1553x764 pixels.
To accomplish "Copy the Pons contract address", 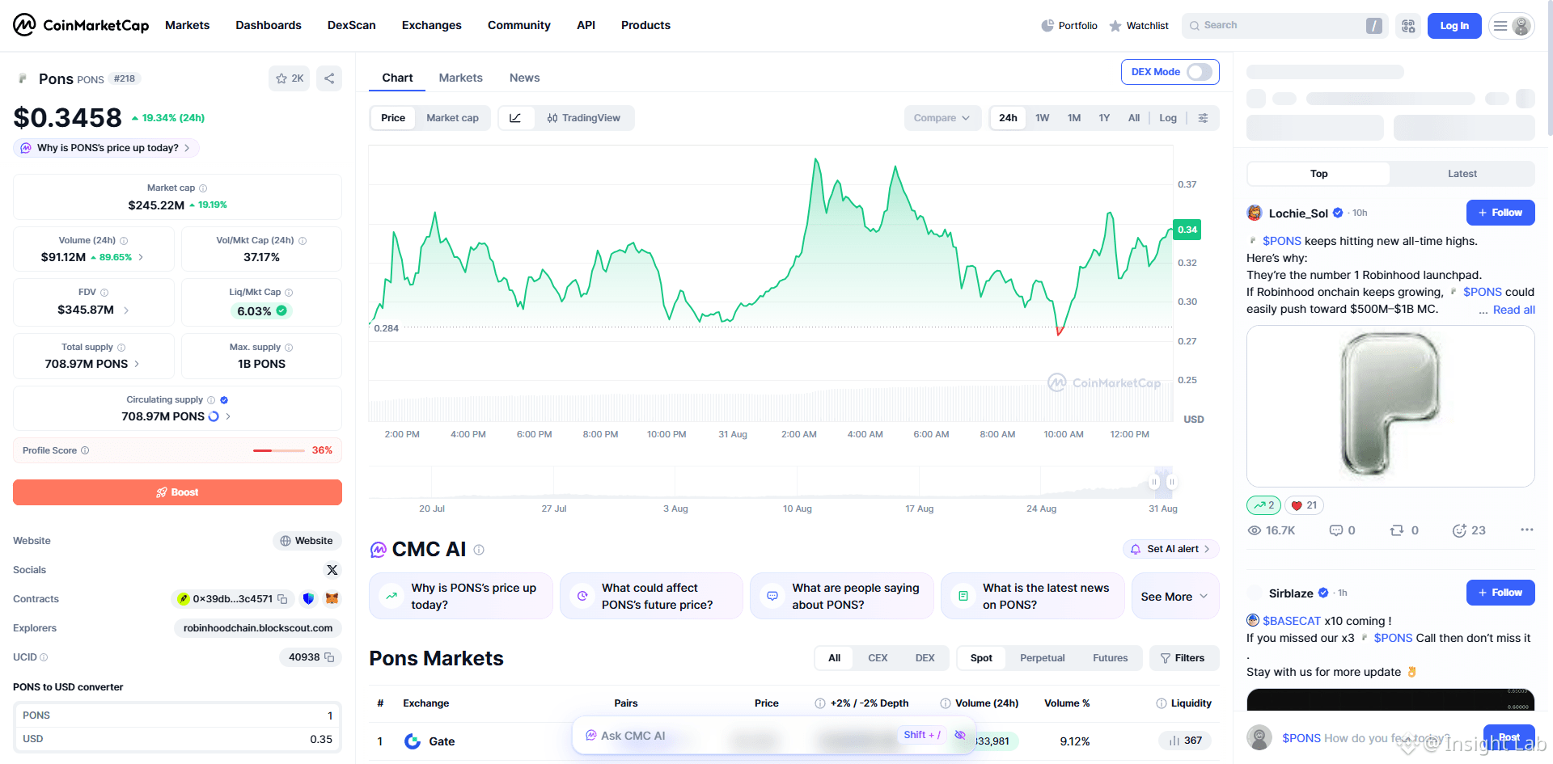I will pos(282,599).
